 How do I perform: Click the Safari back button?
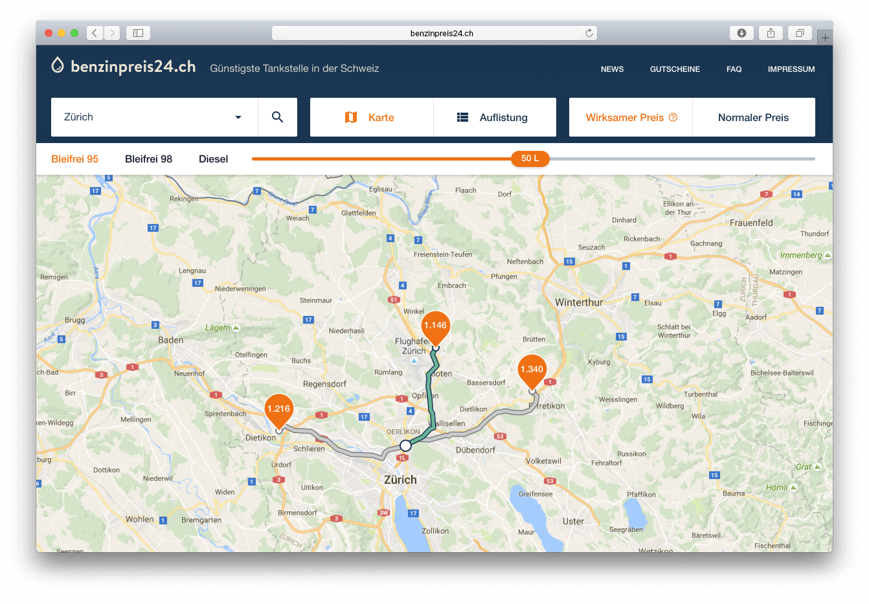point(95,33)
